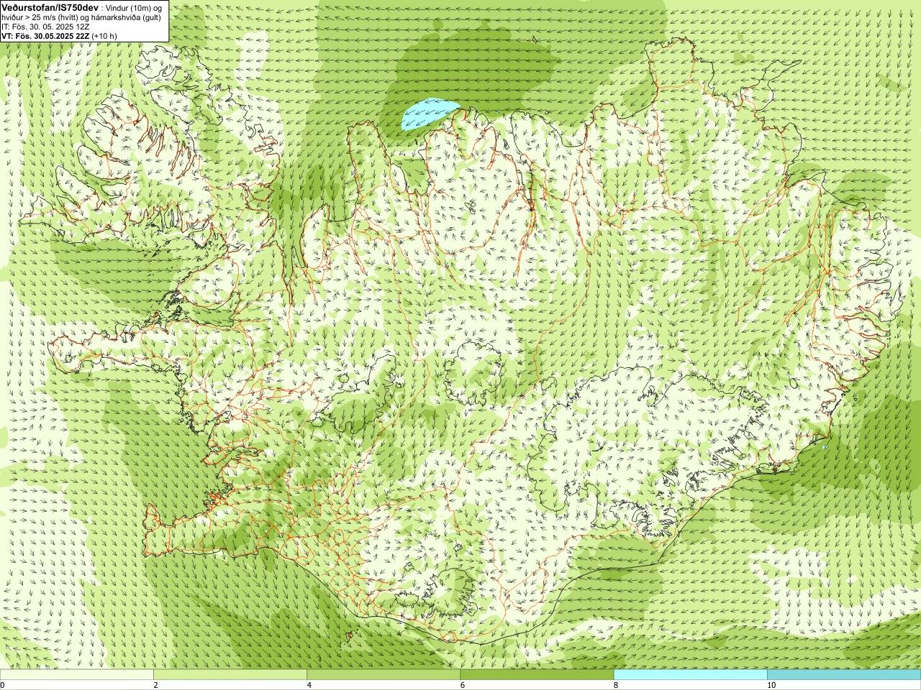Click the legend tick label '4'
This screenshot has width=921, height=690.
[x=309, y=686]
